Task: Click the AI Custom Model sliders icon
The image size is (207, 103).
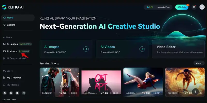Action: pos(4,58)
